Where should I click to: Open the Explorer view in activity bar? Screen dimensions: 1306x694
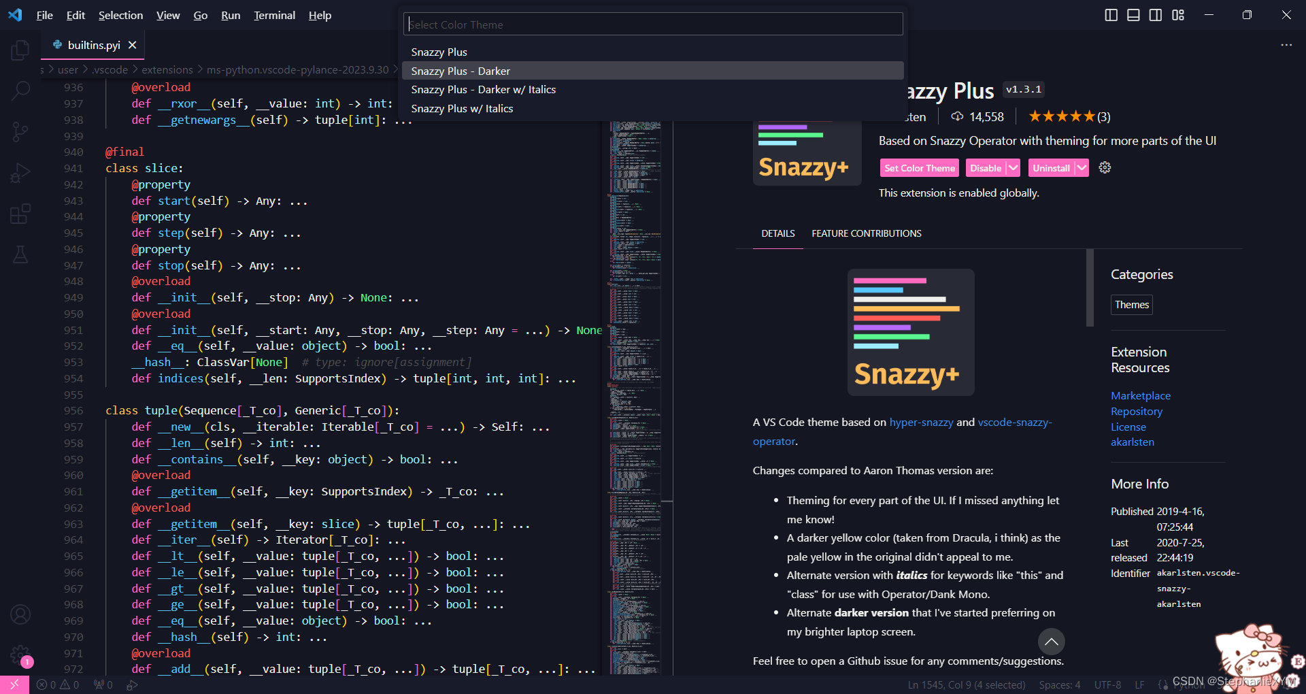20,50
